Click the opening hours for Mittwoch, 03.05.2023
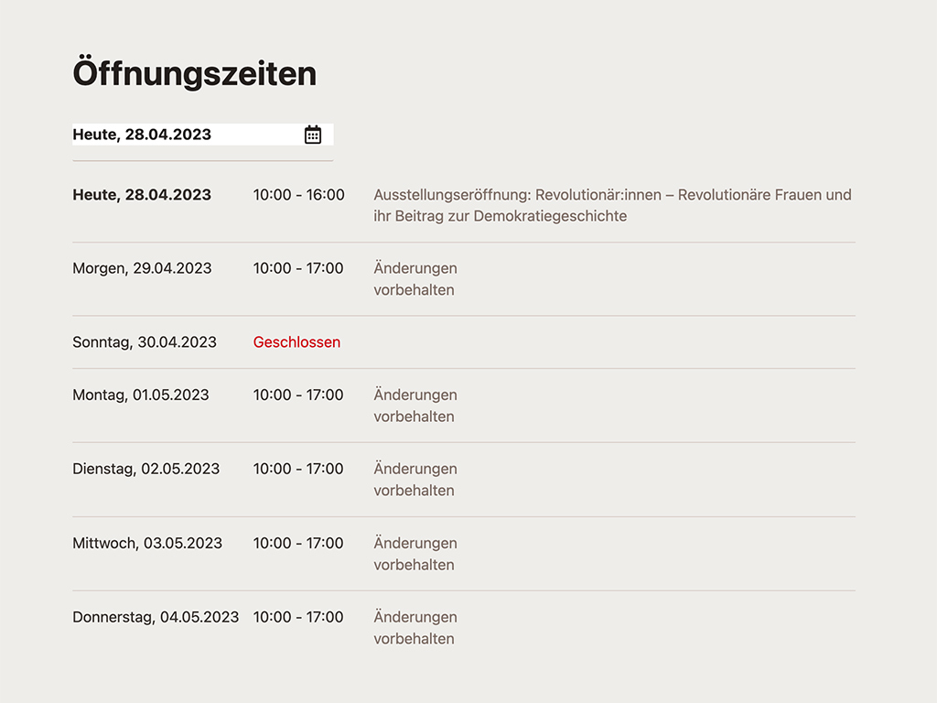 click(298, 543)
